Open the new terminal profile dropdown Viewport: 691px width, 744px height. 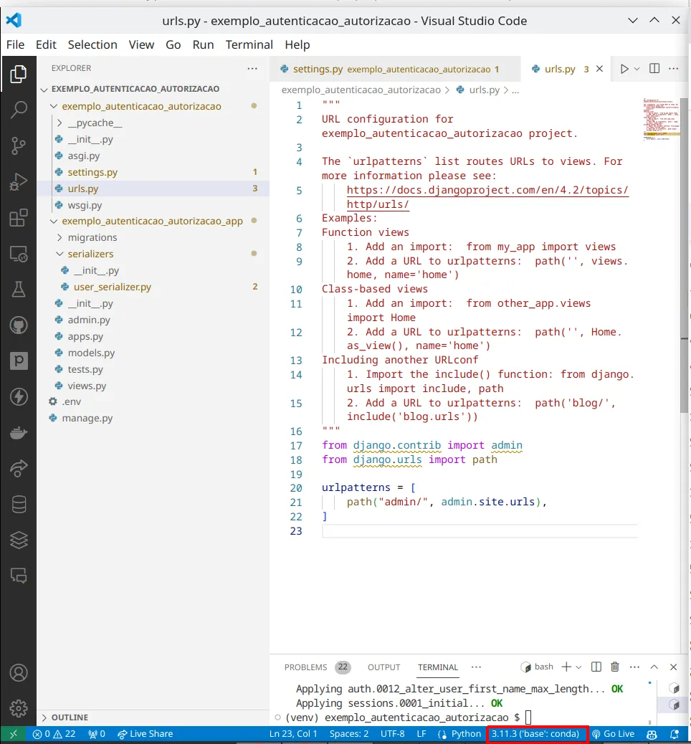point(578,667)
